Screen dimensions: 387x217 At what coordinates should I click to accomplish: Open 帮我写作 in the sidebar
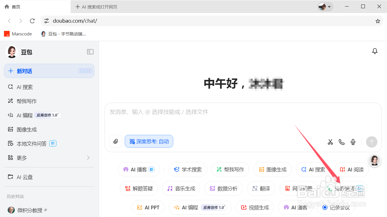49,101
